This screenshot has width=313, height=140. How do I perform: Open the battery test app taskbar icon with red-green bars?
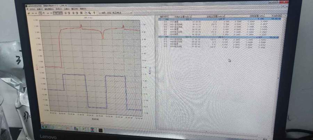[x=93, y=129]
